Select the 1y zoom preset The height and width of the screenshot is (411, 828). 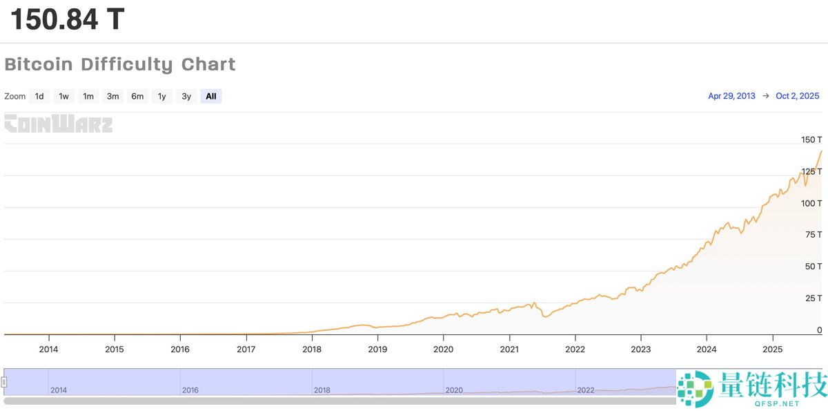point(161,96)
